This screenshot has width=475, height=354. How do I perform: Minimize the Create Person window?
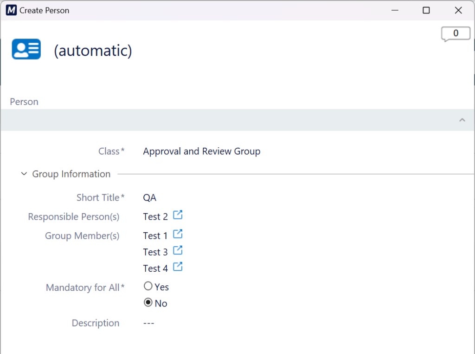[x=395, y=10]
